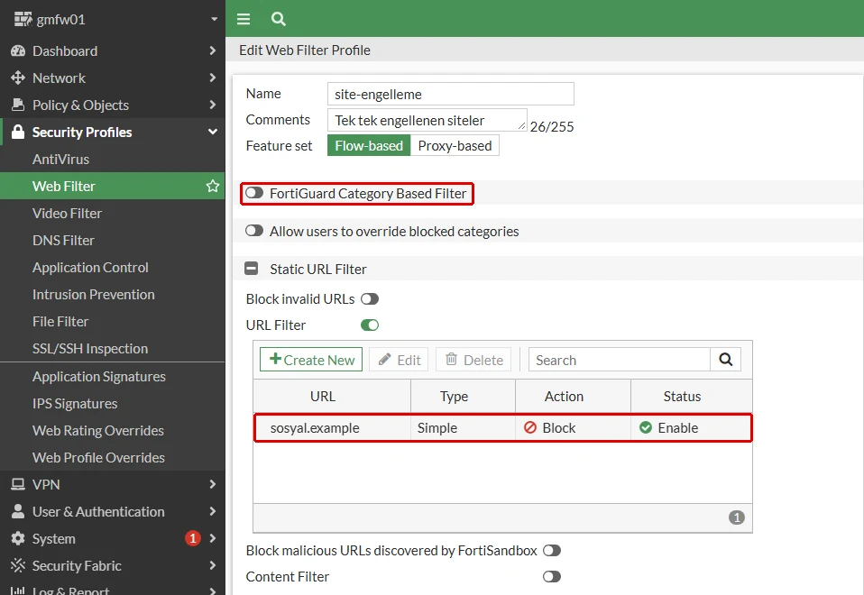
Task: Click the Network arrows icon
Action: (x=18, y=78)
